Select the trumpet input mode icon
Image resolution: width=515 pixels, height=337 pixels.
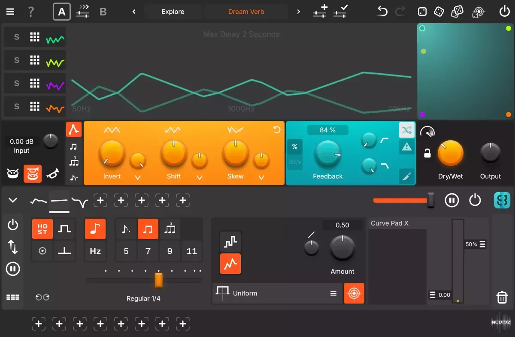coord(53,173)
